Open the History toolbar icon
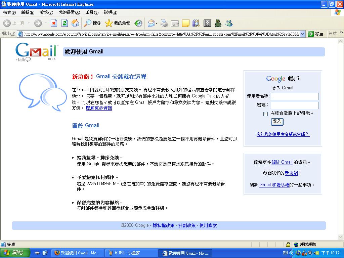This screenshot has width=344, height=258. [138, 23]
